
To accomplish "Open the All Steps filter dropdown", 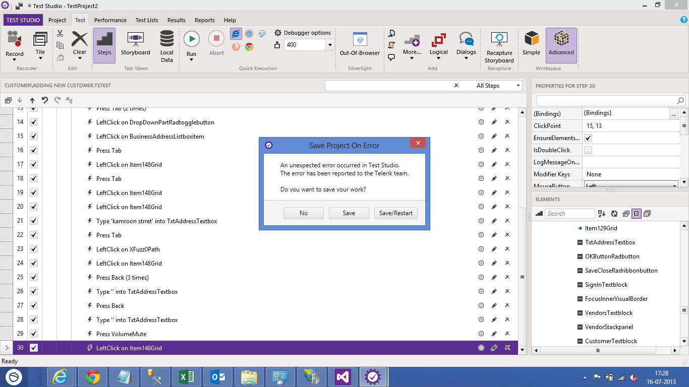I will pyautogui.click(x=518, y=86).
